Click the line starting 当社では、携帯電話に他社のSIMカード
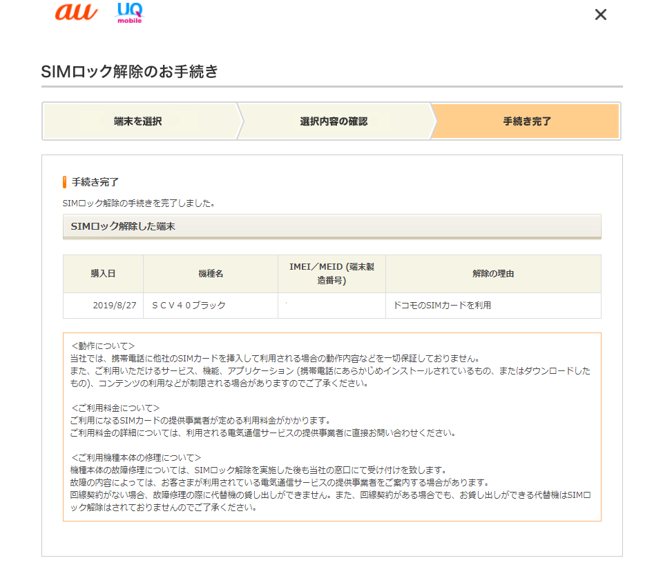 click(x=275, y=359)
